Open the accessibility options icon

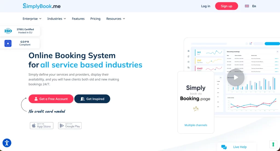pos(7,143)
